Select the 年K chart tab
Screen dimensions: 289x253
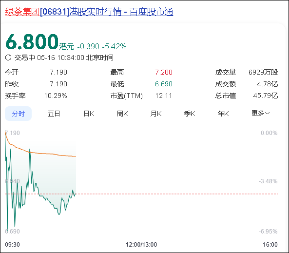[223, 114]
